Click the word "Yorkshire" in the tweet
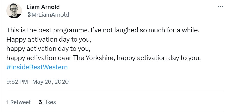Image resolution: width=227 pixels, height=112 pixels. click(x=100, y=58)
